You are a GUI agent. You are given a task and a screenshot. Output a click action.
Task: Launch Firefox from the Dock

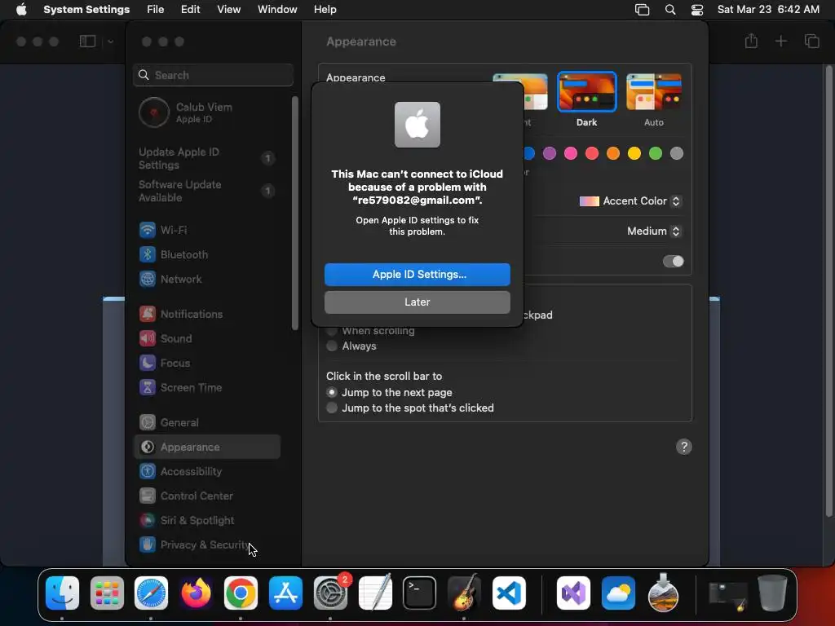coord(196,593)
